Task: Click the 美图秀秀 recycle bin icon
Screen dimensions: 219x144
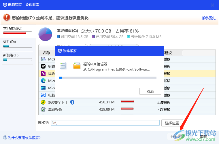Action: coord(43,109)
